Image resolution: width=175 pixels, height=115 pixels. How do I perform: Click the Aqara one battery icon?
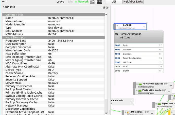(159, 104)
